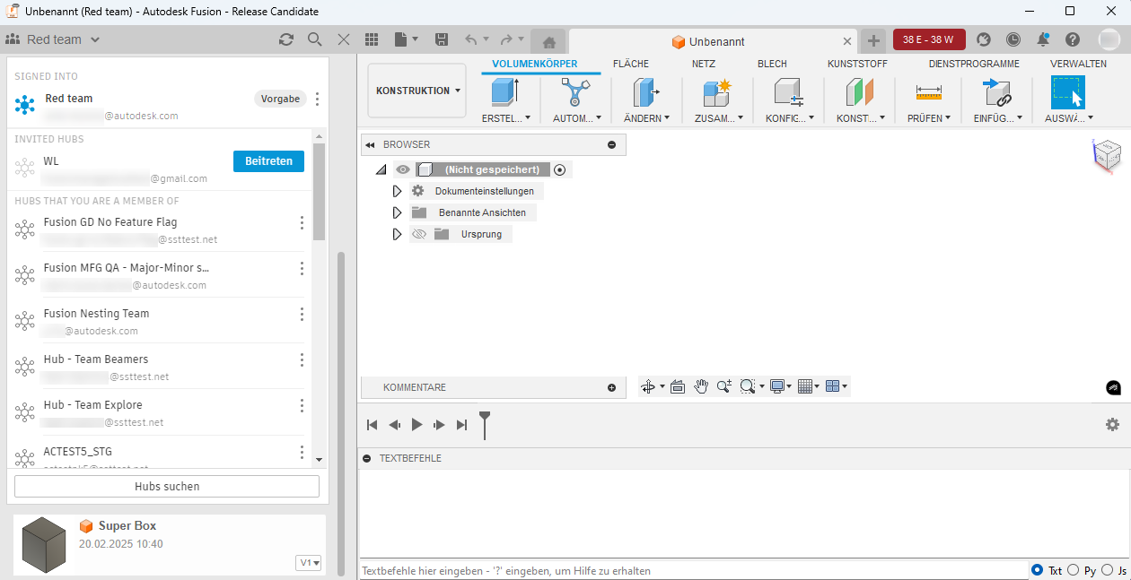Collapse the Textbefehle panel
This screenshot has height=580, width=1131.
tap(367, 458)
